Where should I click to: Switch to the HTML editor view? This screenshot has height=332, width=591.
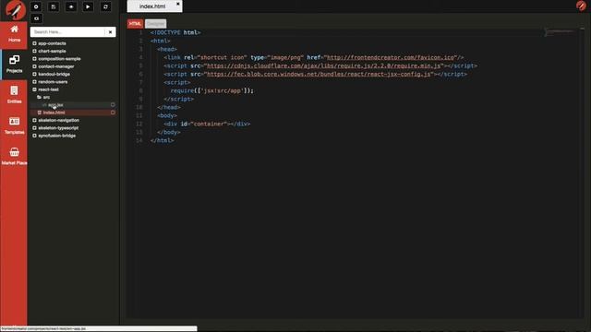[x=135, y=24]
